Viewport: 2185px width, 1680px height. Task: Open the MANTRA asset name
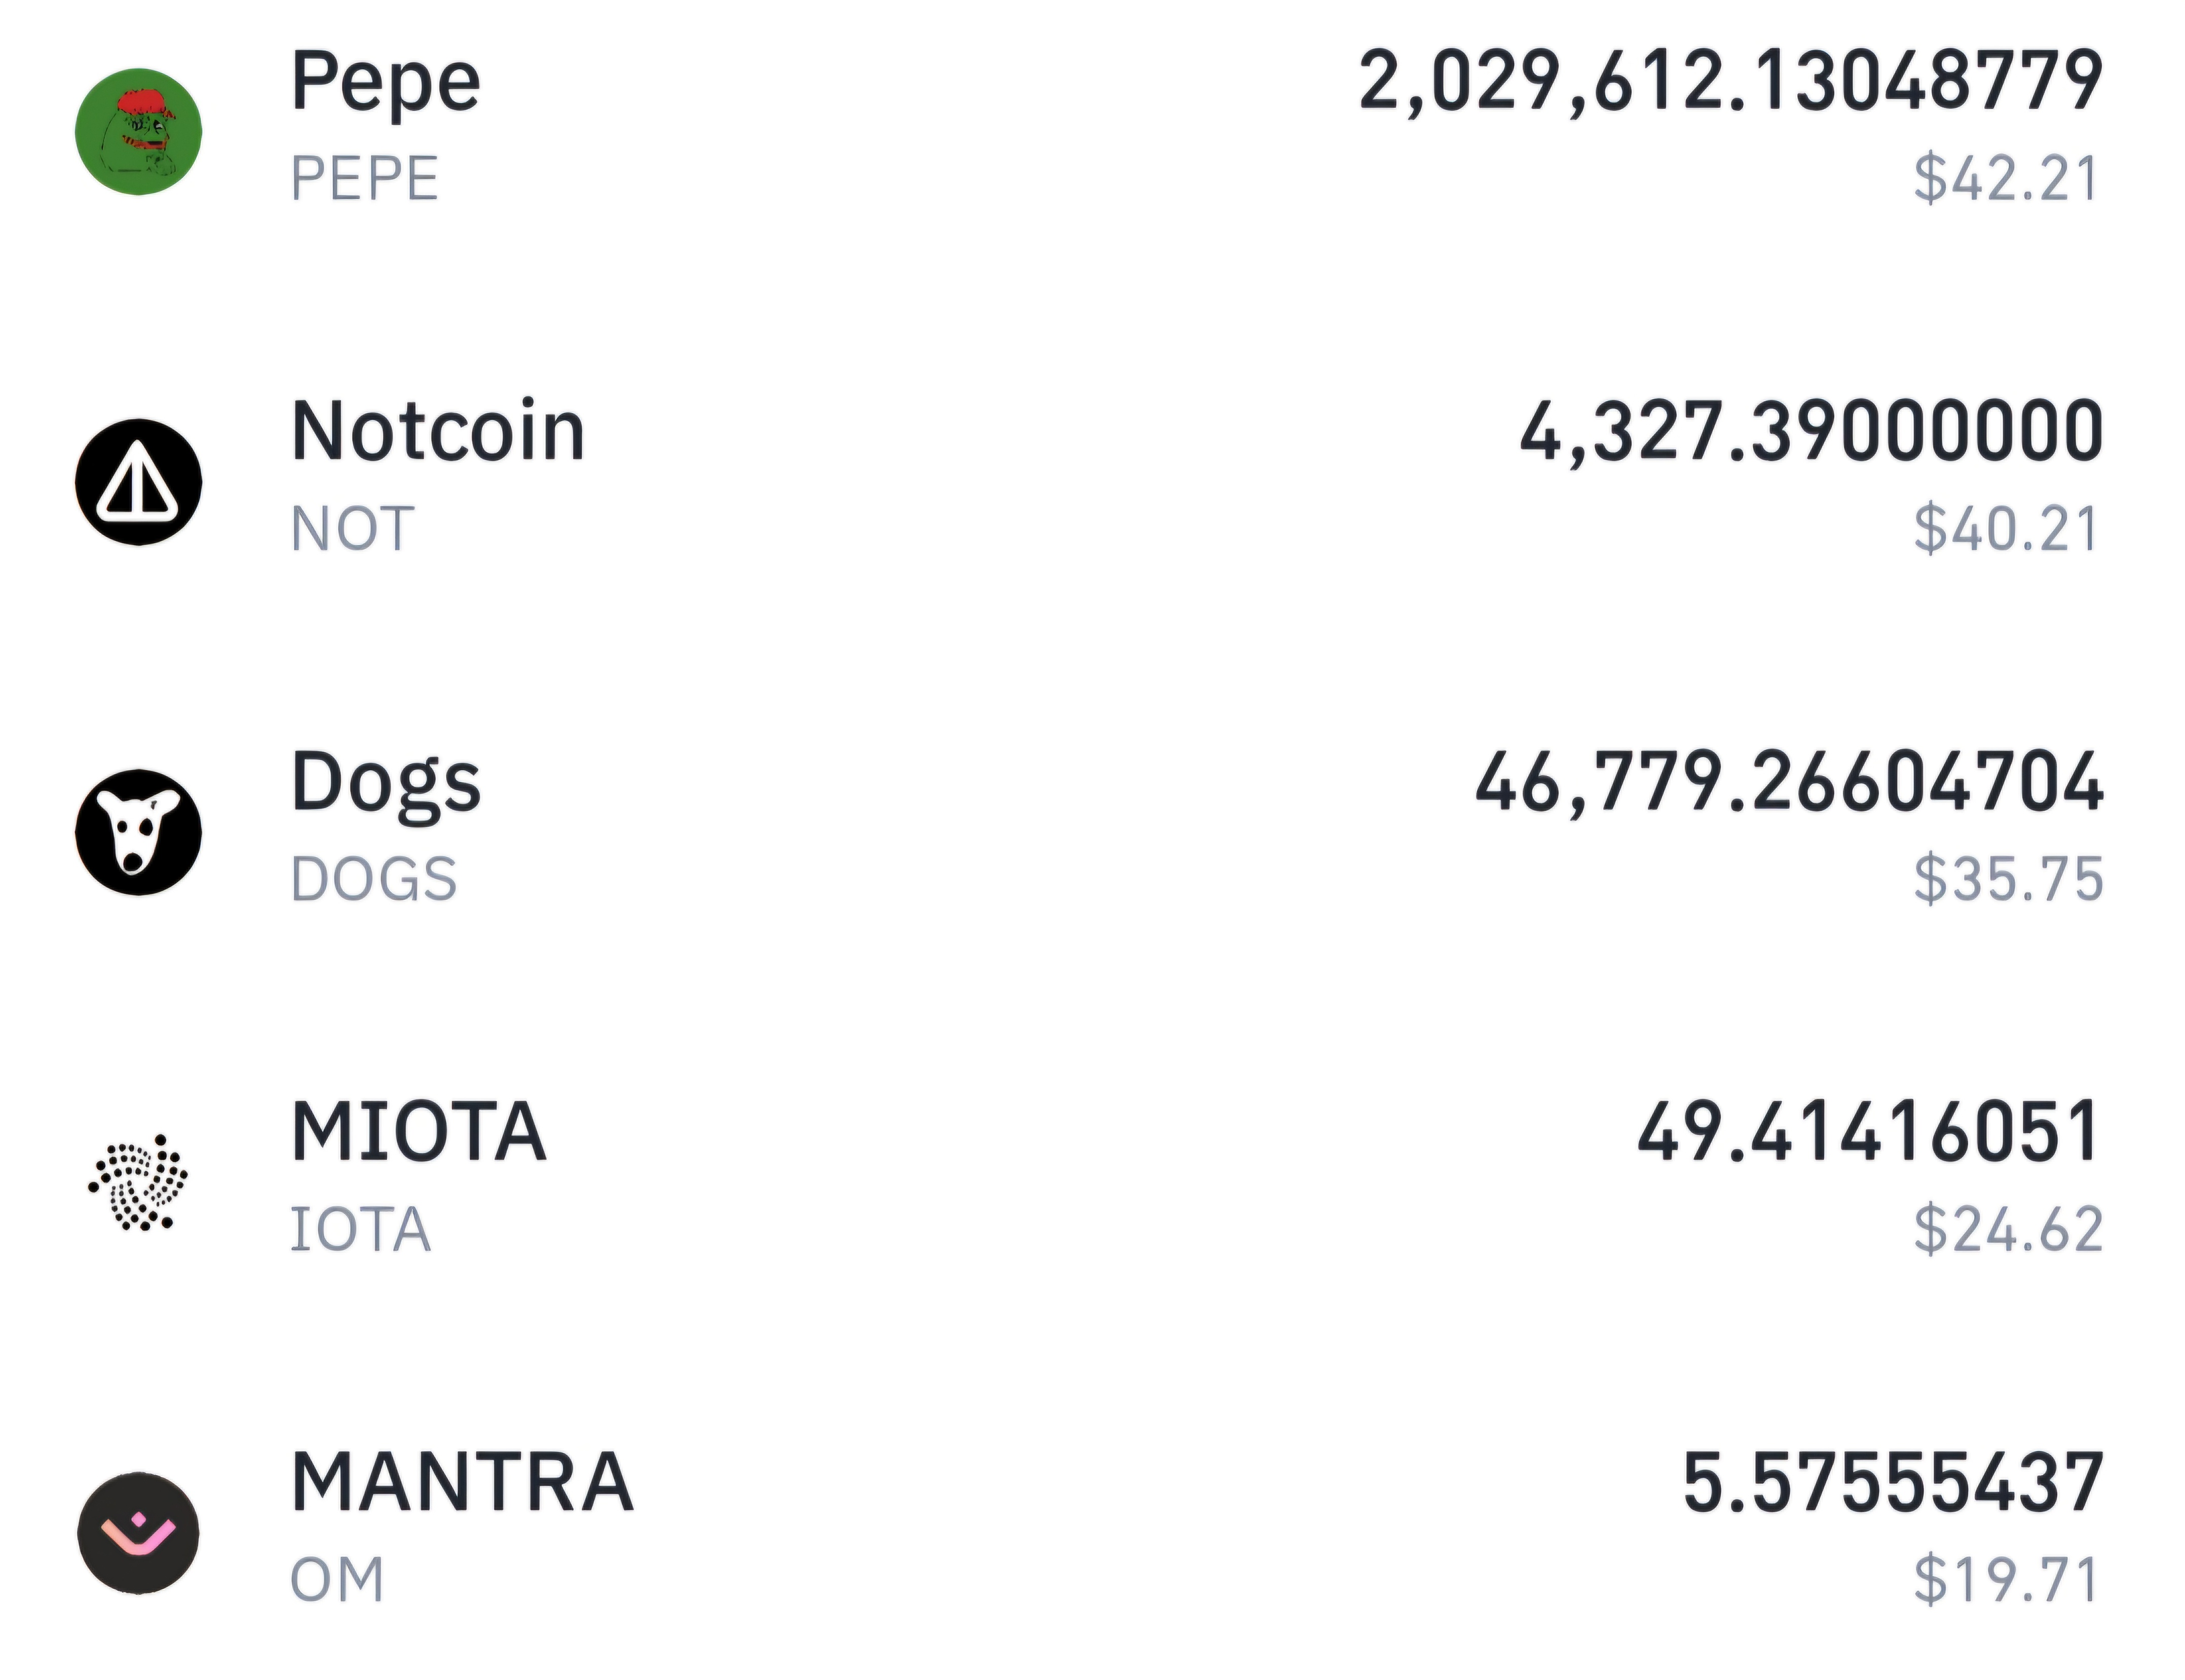461,1482
